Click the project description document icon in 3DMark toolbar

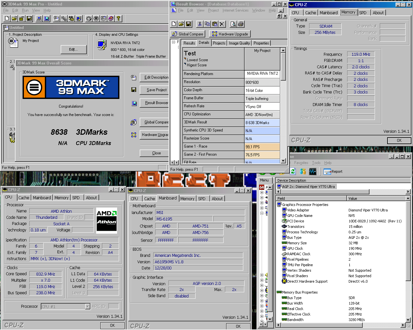[x=56, y=18]
